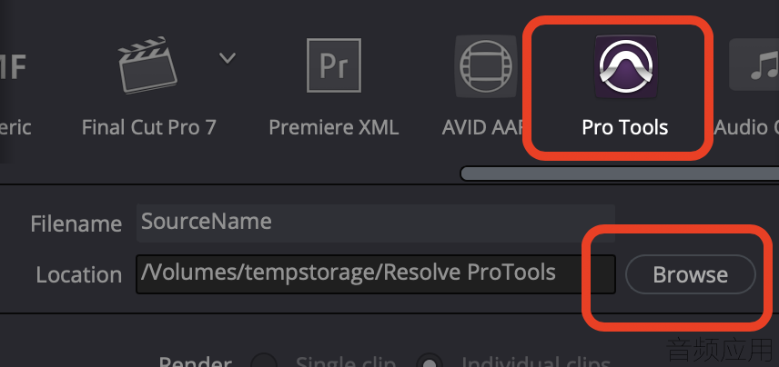The image size is (779, 367).
Task: Expand the Final Cut Pro preset chevron
Action: [x=228, y=58]
